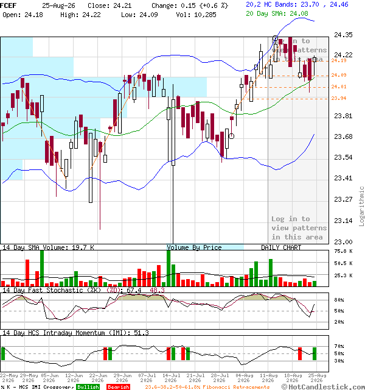This screenshot has height=390, width=365.
Task: Click the 20% stochastic axis label
Action: (339, 322)
